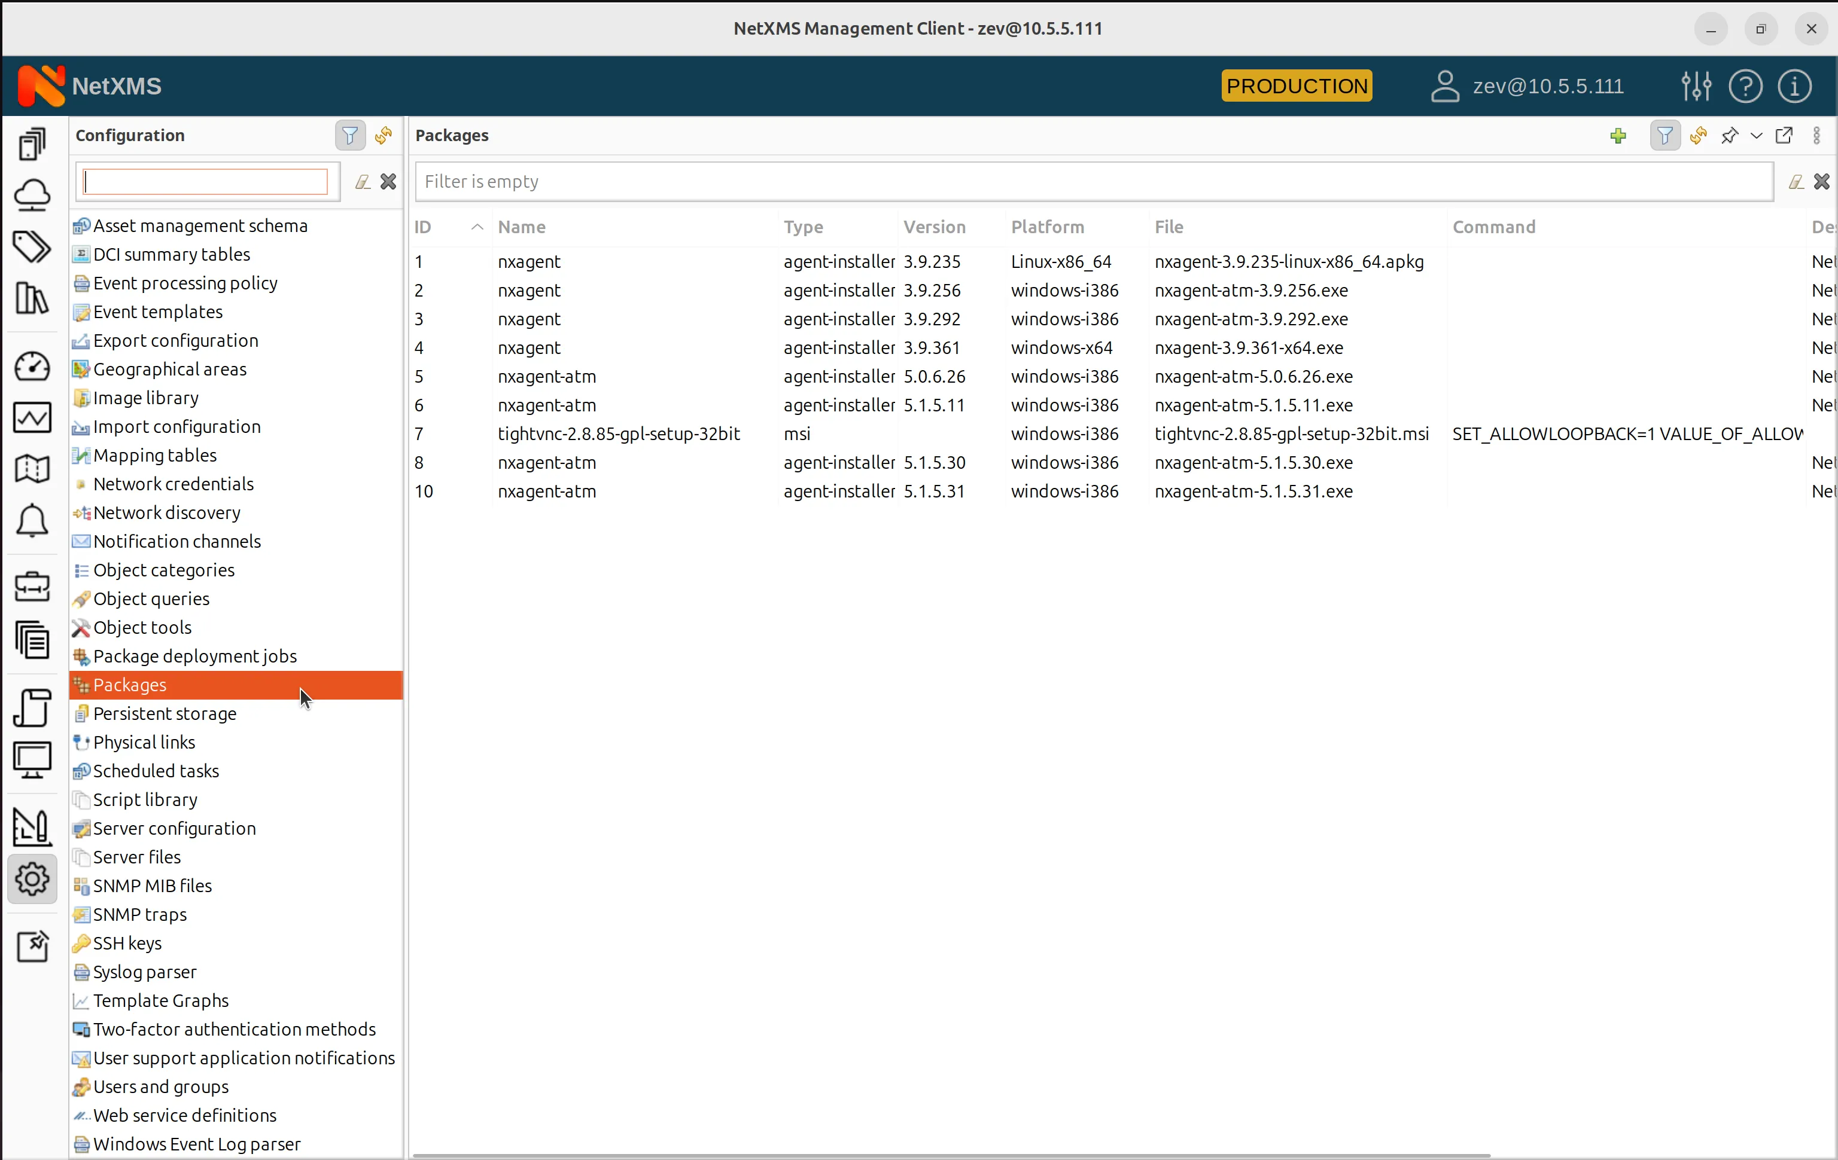Toggle the Configuration tree filter
Image resolution: width=1838 pixels, height=1160 pixels.
[x=349, y=135]
